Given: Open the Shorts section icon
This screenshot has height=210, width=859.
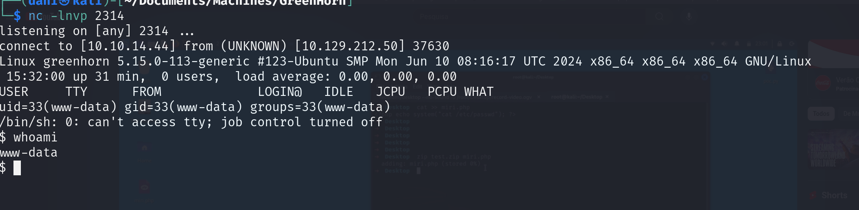Looking at the screenshot, I should [x=812, y=196].
